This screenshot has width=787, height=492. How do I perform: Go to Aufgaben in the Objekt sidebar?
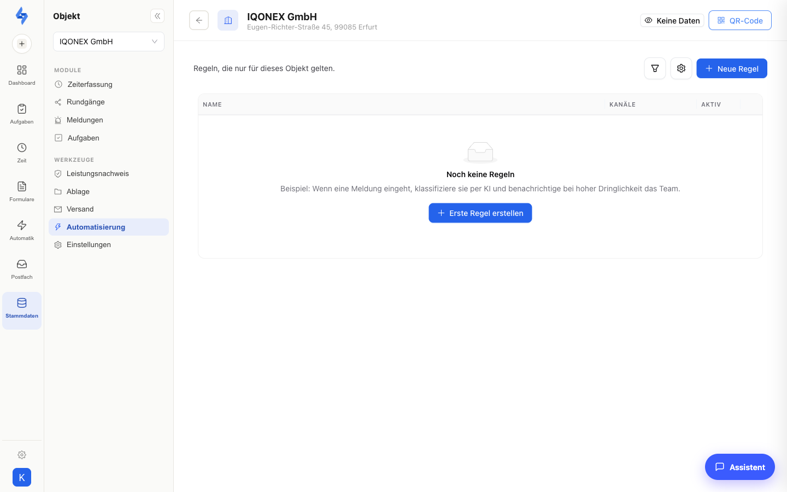(x=109, y=138)
